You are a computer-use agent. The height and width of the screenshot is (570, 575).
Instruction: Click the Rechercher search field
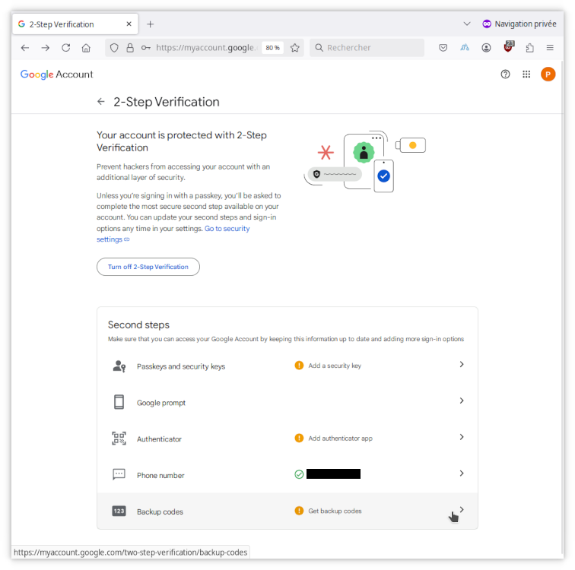pos(367,48)
